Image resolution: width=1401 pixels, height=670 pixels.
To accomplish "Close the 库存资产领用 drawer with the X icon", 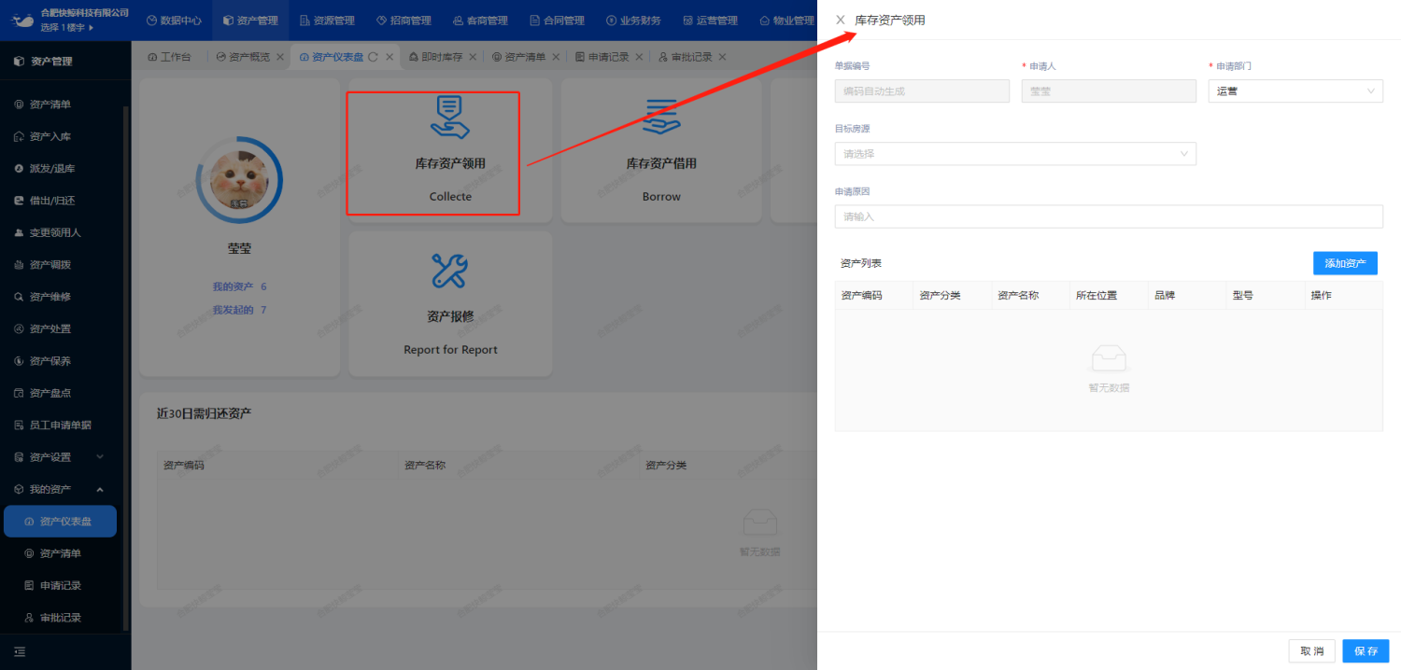I will pyautogui.click(x=840, y=20).
